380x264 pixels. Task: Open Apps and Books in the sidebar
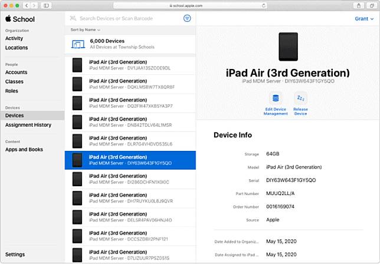[24, 149]
